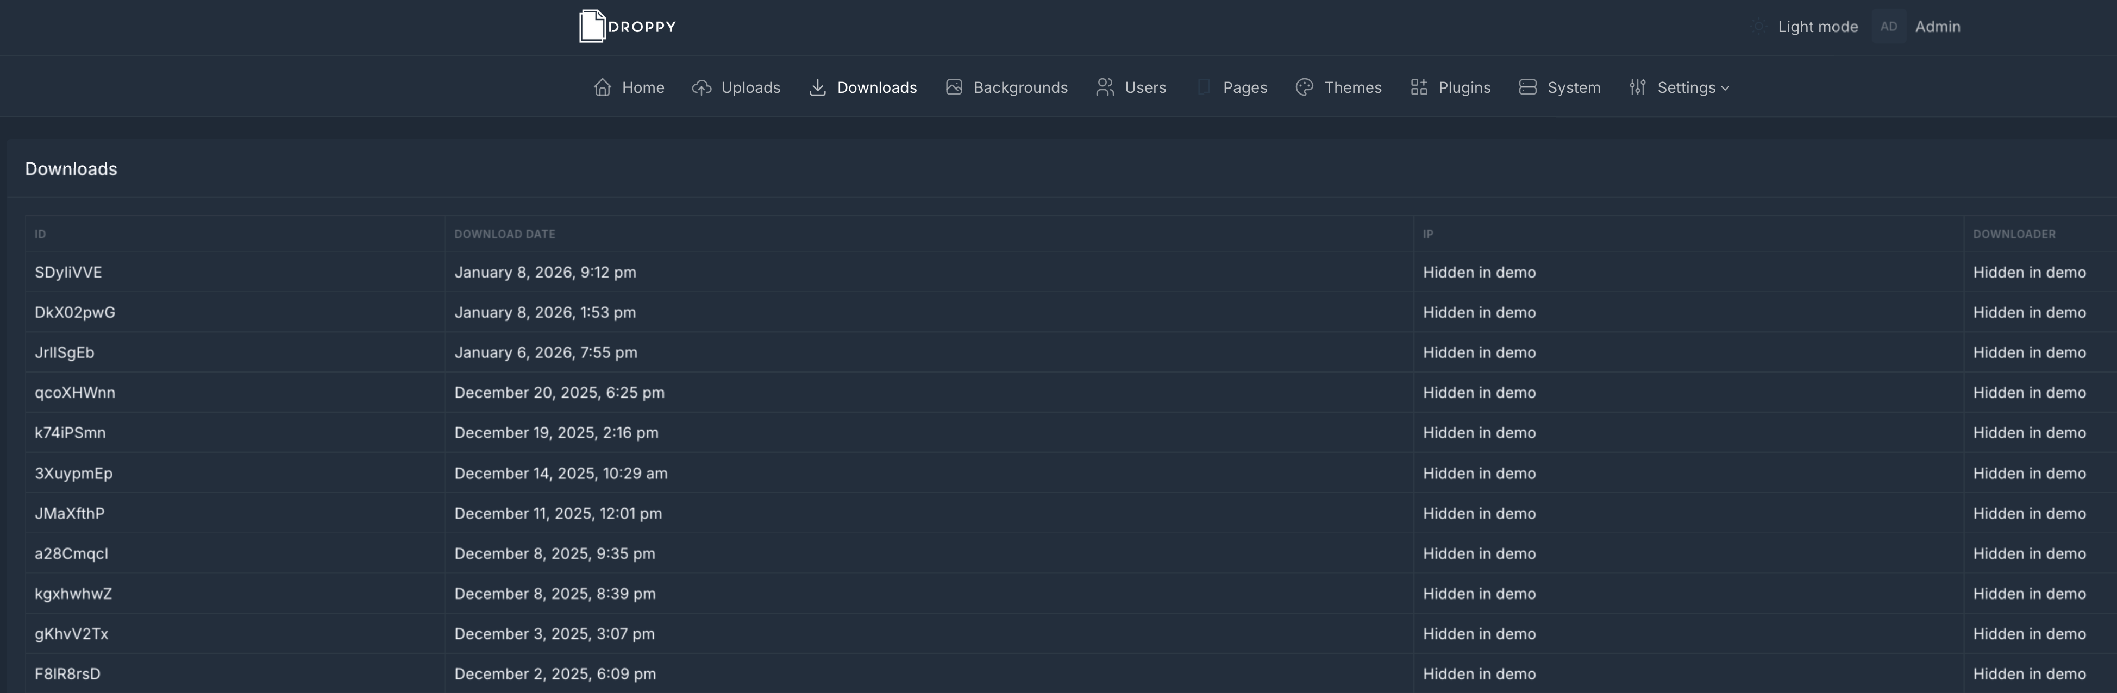Image resolution: width=2117 pixels, height=693 pixels.
Task: Go to the Uploads tab label
Action: (x=750, y=87)
